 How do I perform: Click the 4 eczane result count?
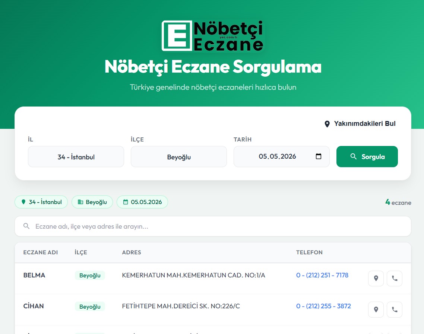coord(398,202)
